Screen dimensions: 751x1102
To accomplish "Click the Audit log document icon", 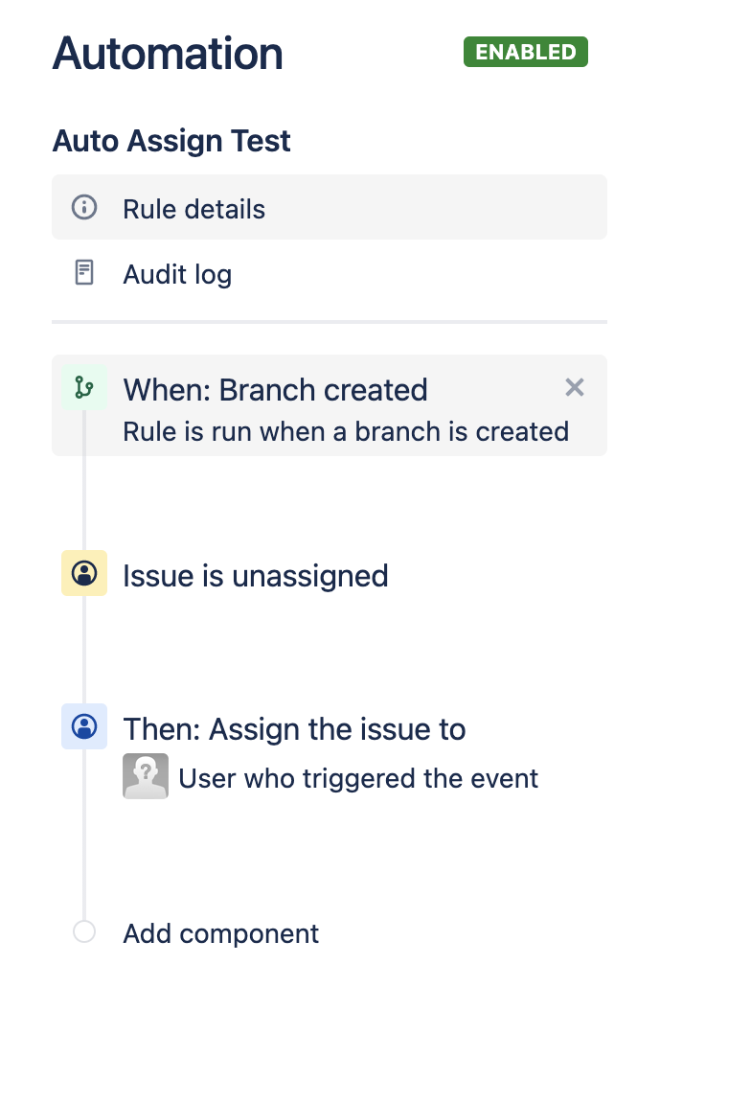I will coord(84,273).
